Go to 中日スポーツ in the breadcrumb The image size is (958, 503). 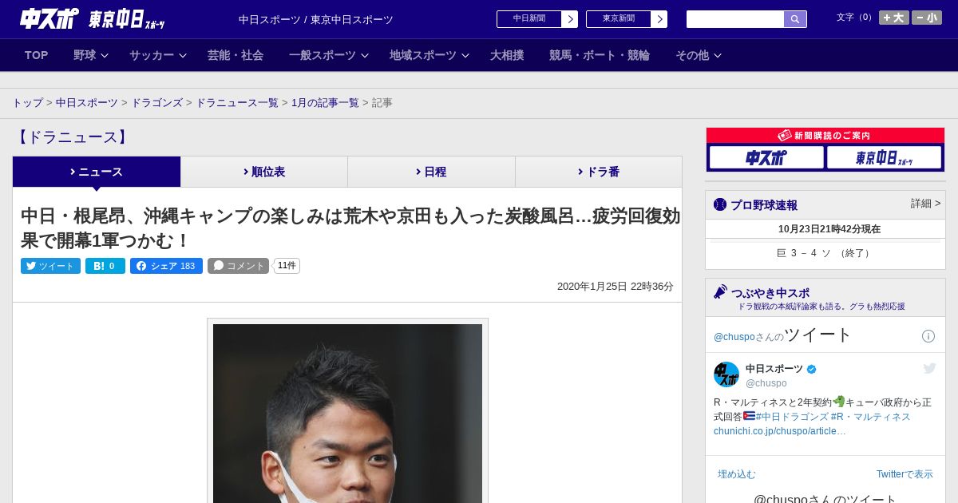pos(87,103)
